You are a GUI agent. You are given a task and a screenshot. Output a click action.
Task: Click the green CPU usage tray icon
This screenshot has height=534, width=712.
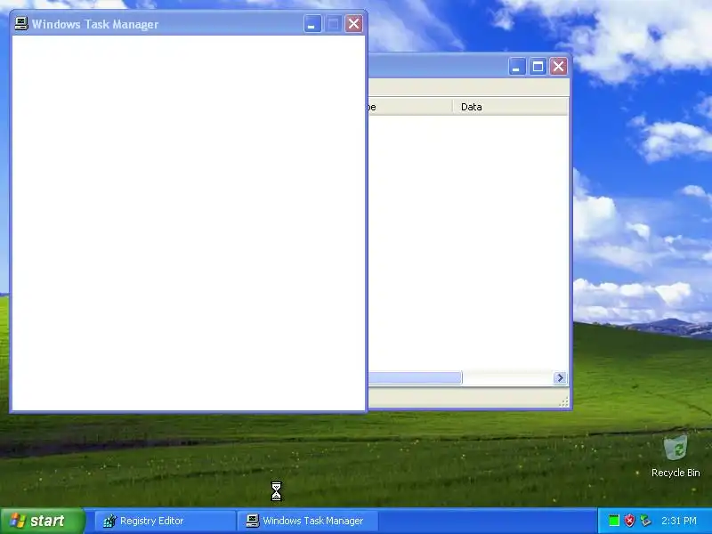coord(614,521)
